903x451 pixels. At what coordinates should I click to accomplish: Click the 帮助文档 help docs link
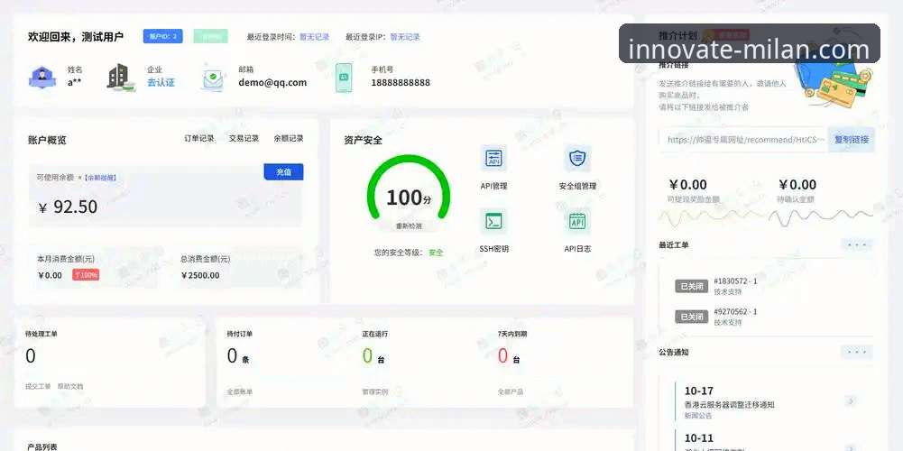point(70,386)
